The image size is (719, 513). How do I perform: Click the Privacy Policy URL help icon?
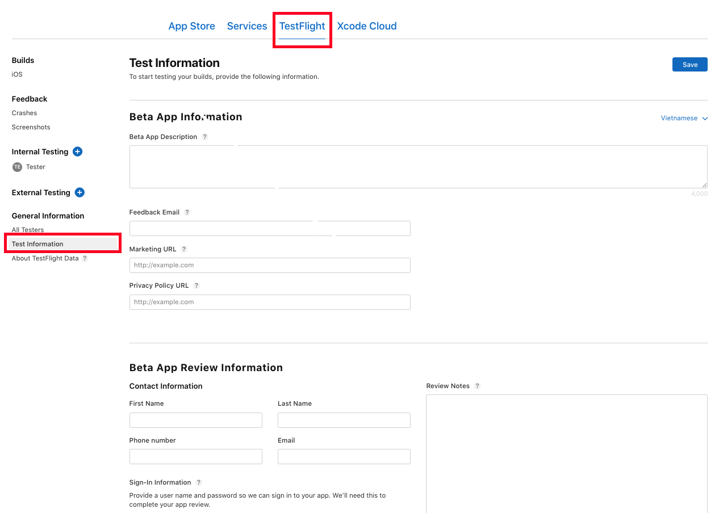tap(197, 285)
